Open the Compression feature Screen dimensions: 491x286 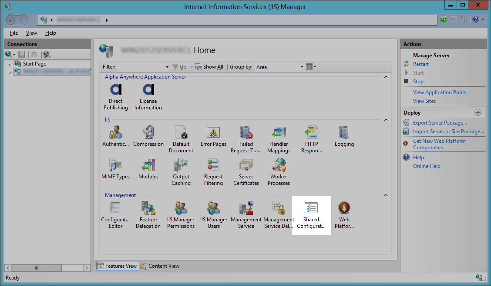tap(148, 136)
